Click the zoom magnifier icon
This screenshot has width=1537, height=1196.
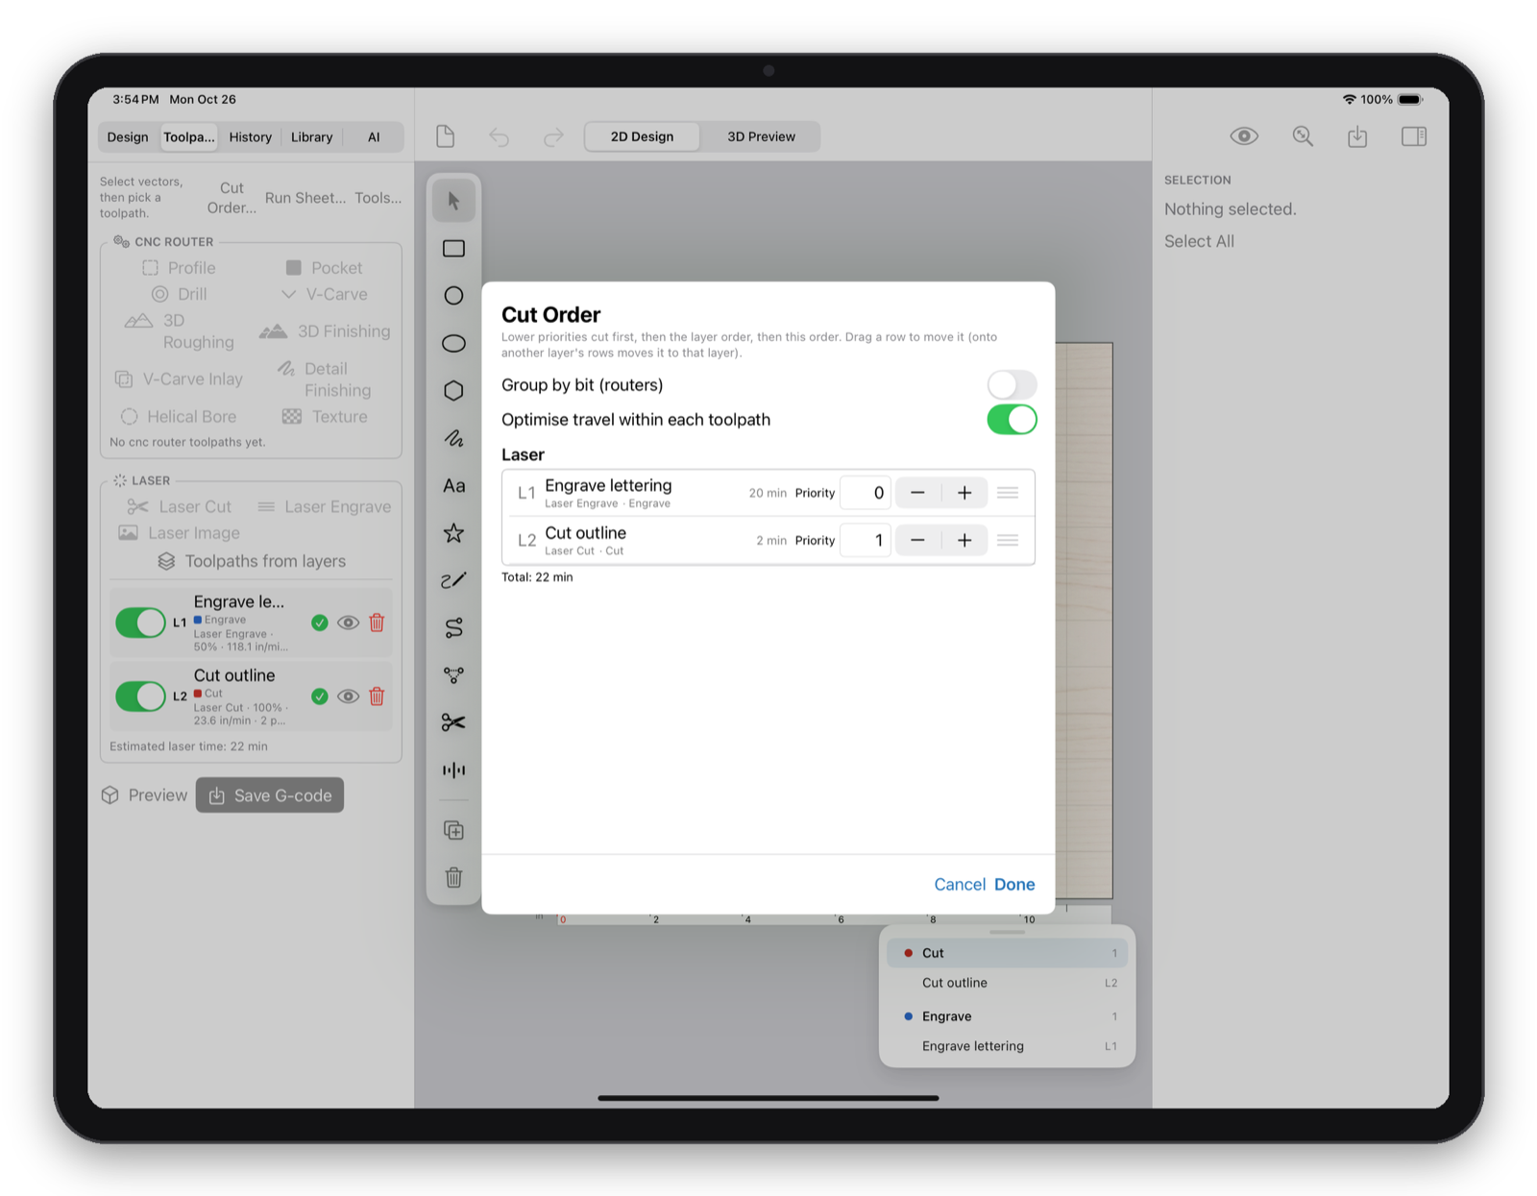point(1303,136)
